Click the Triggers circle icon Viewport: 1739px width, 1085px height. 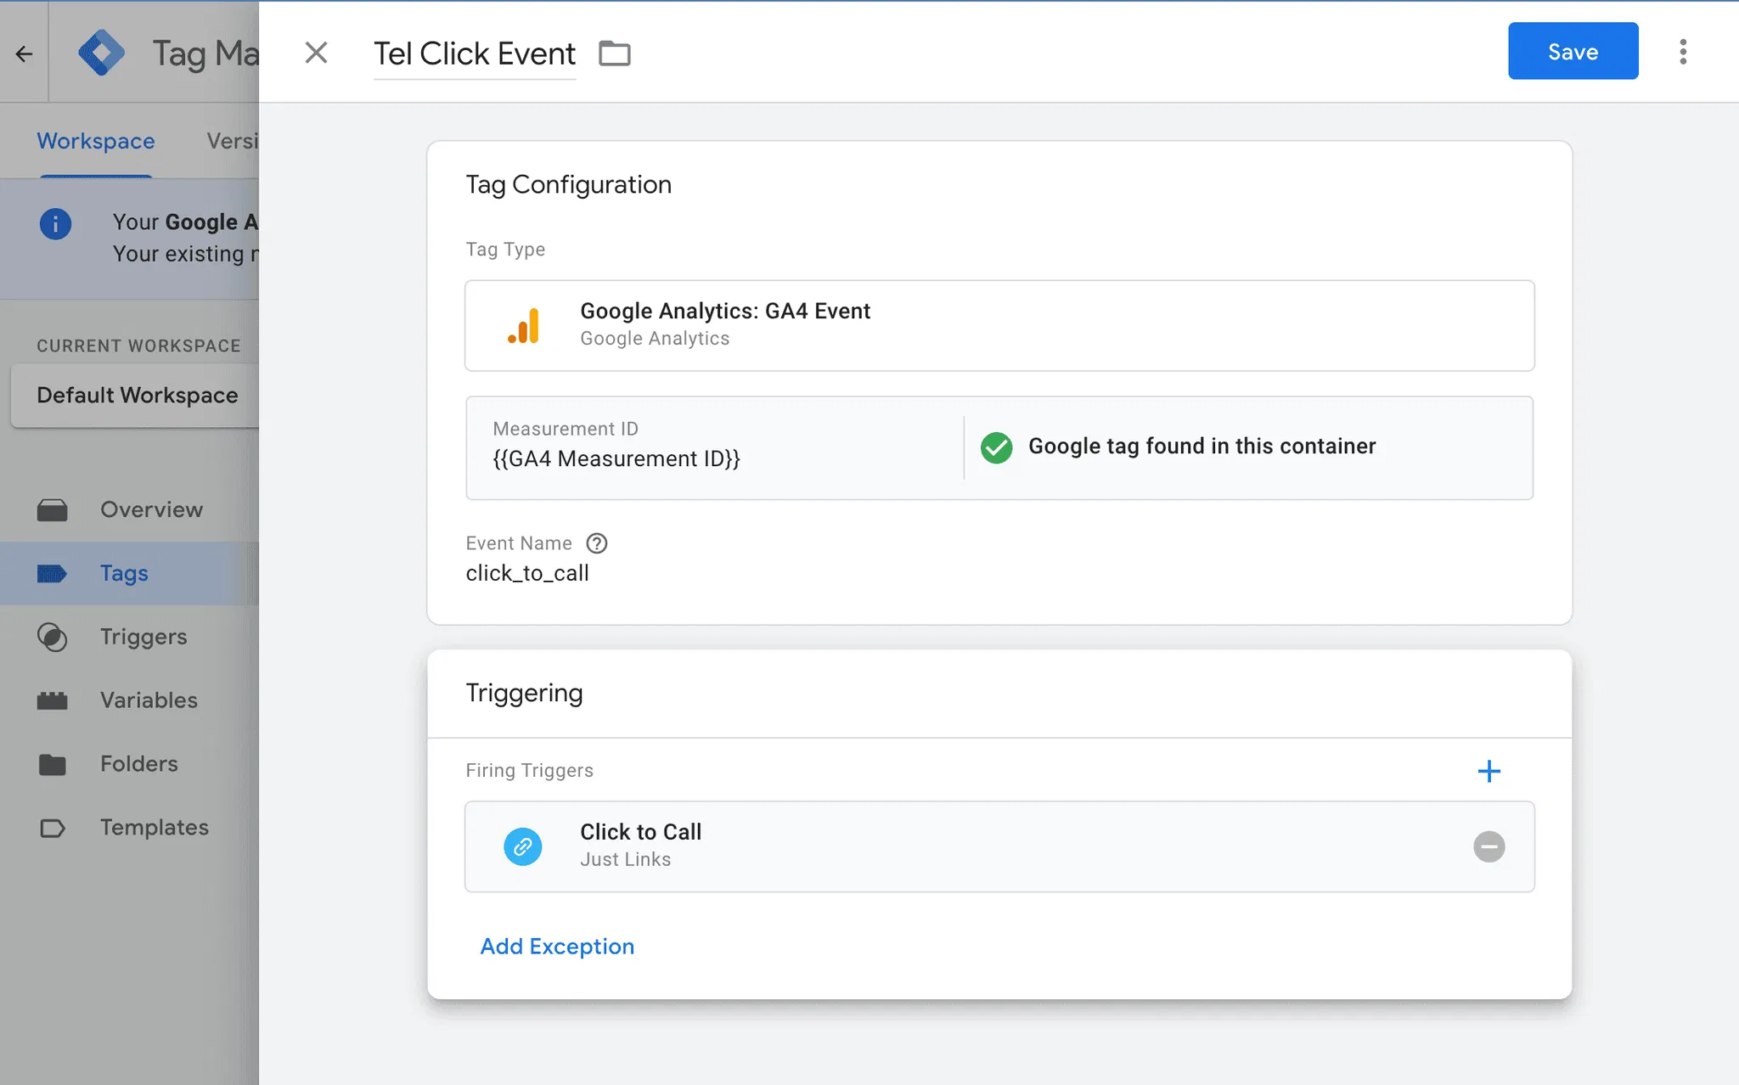[52, 638]
